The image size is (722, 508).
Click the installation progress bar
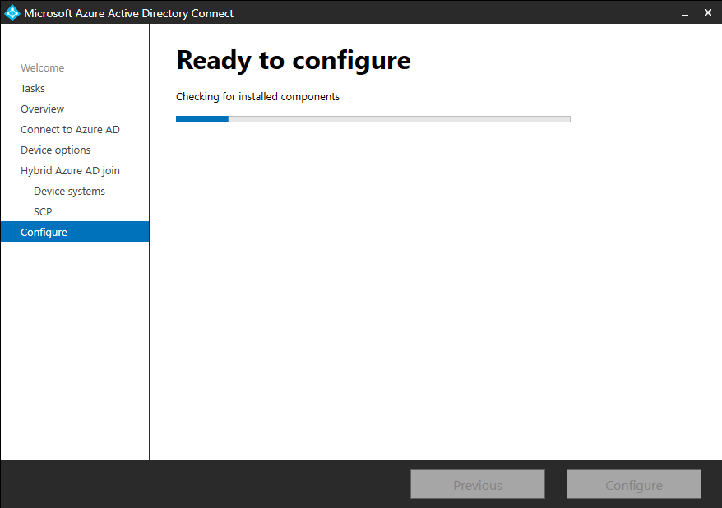pos(373,119)
